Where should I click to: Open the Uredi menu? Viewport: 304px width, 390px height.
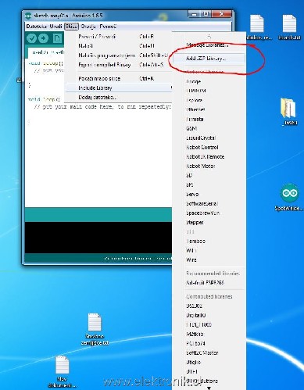[x=55, y=27]
